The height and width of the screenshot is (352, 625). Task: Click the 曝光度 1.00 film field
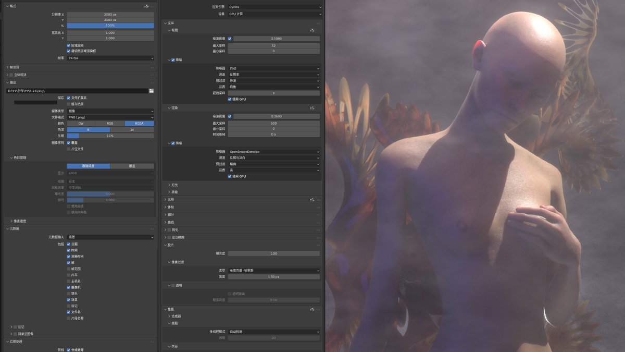coord(274,253)
